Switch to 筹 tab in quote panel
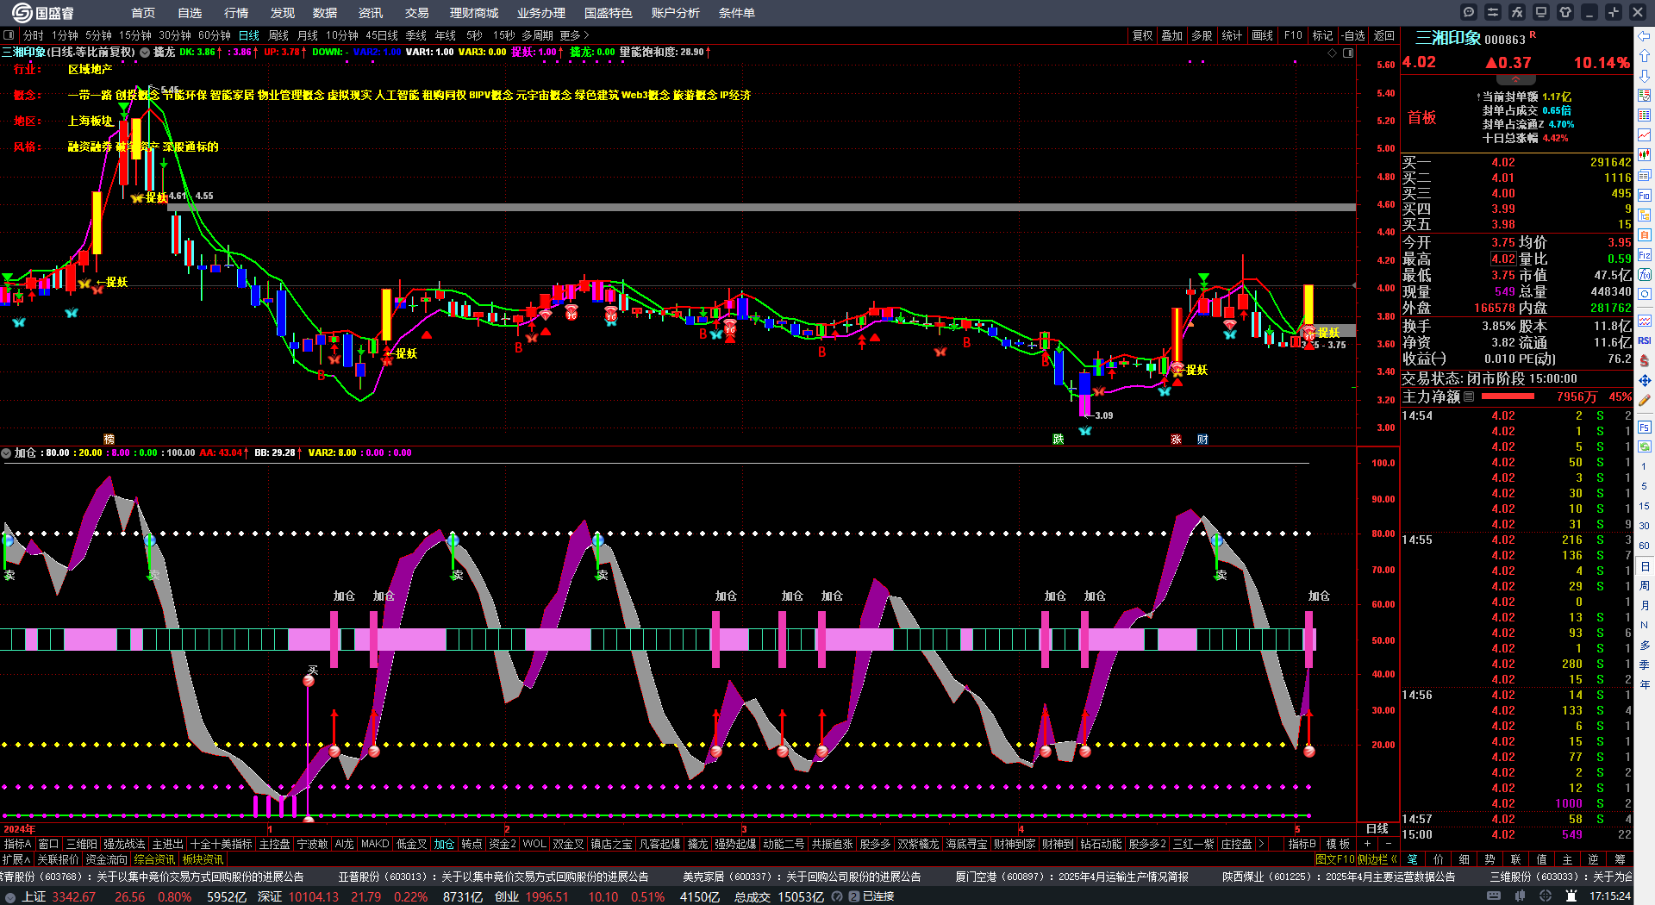This screenshot has width=1655, height=905. click(1620, 859)
